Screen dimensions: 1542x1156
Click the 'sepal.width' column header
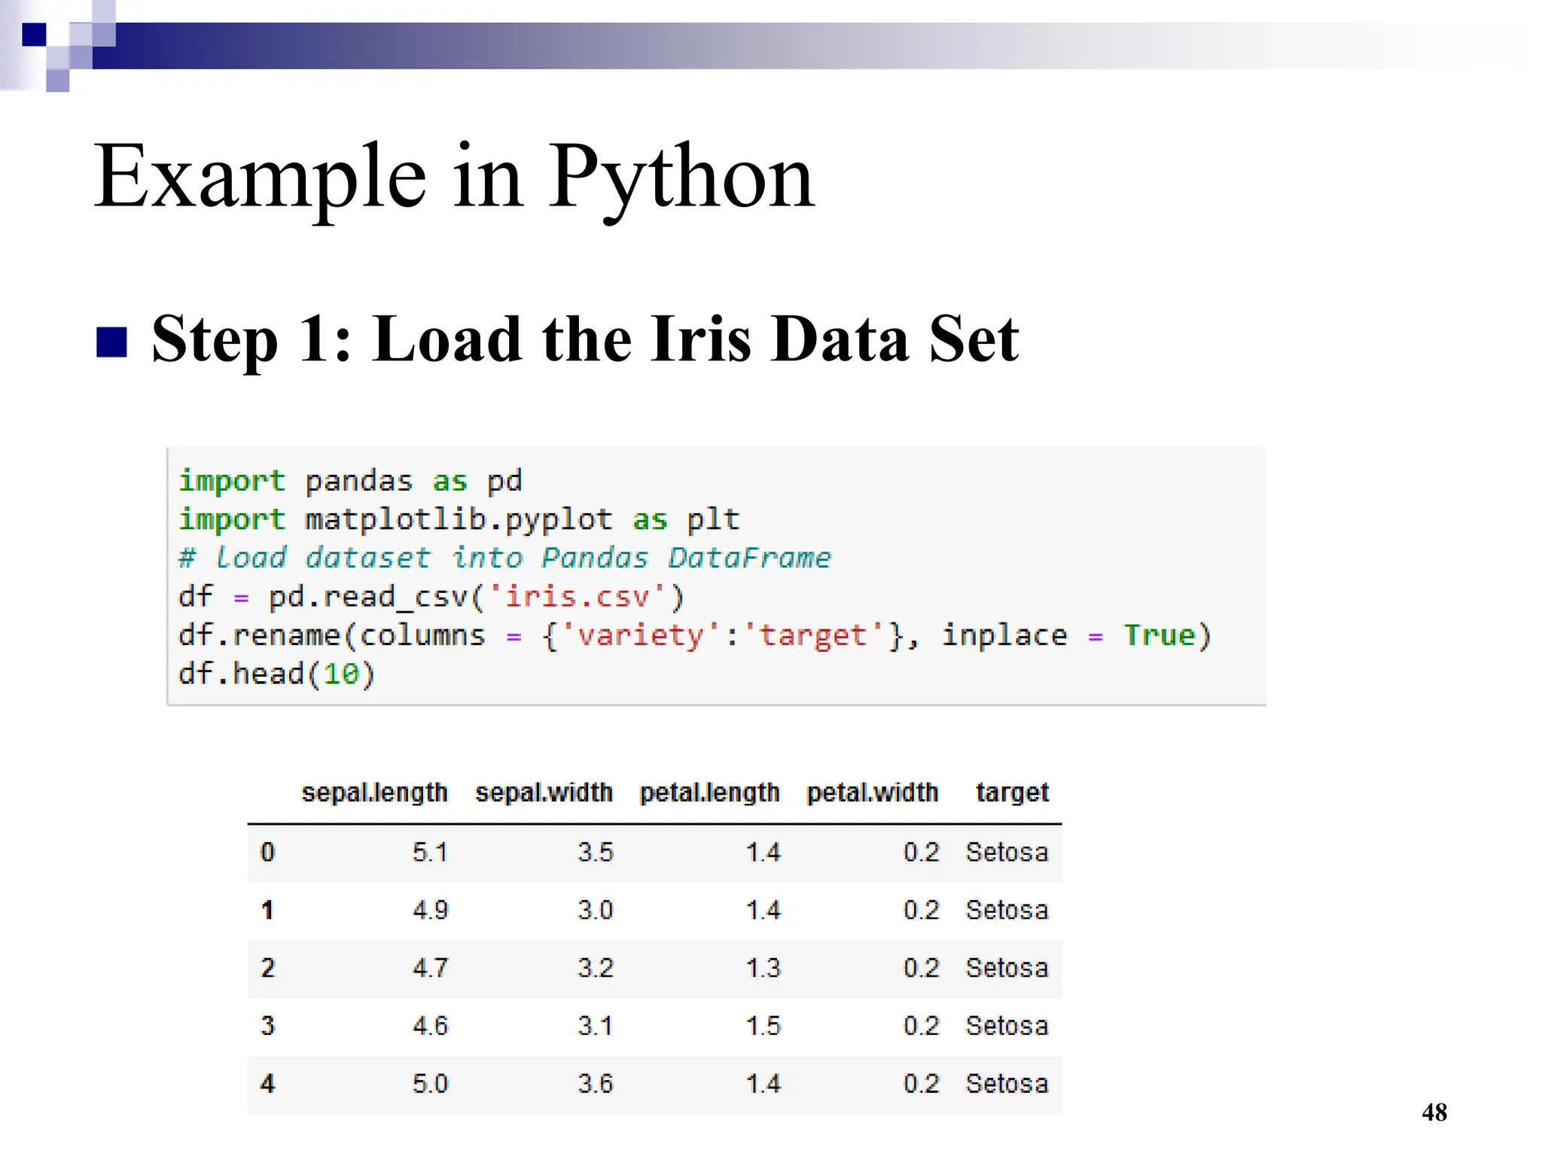(544, 792)
